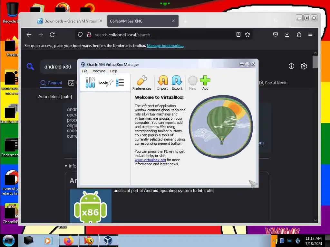The width and height of the screenshot is (330, 247).
Task: Collapse the Info section
Action: pos(71,166)
